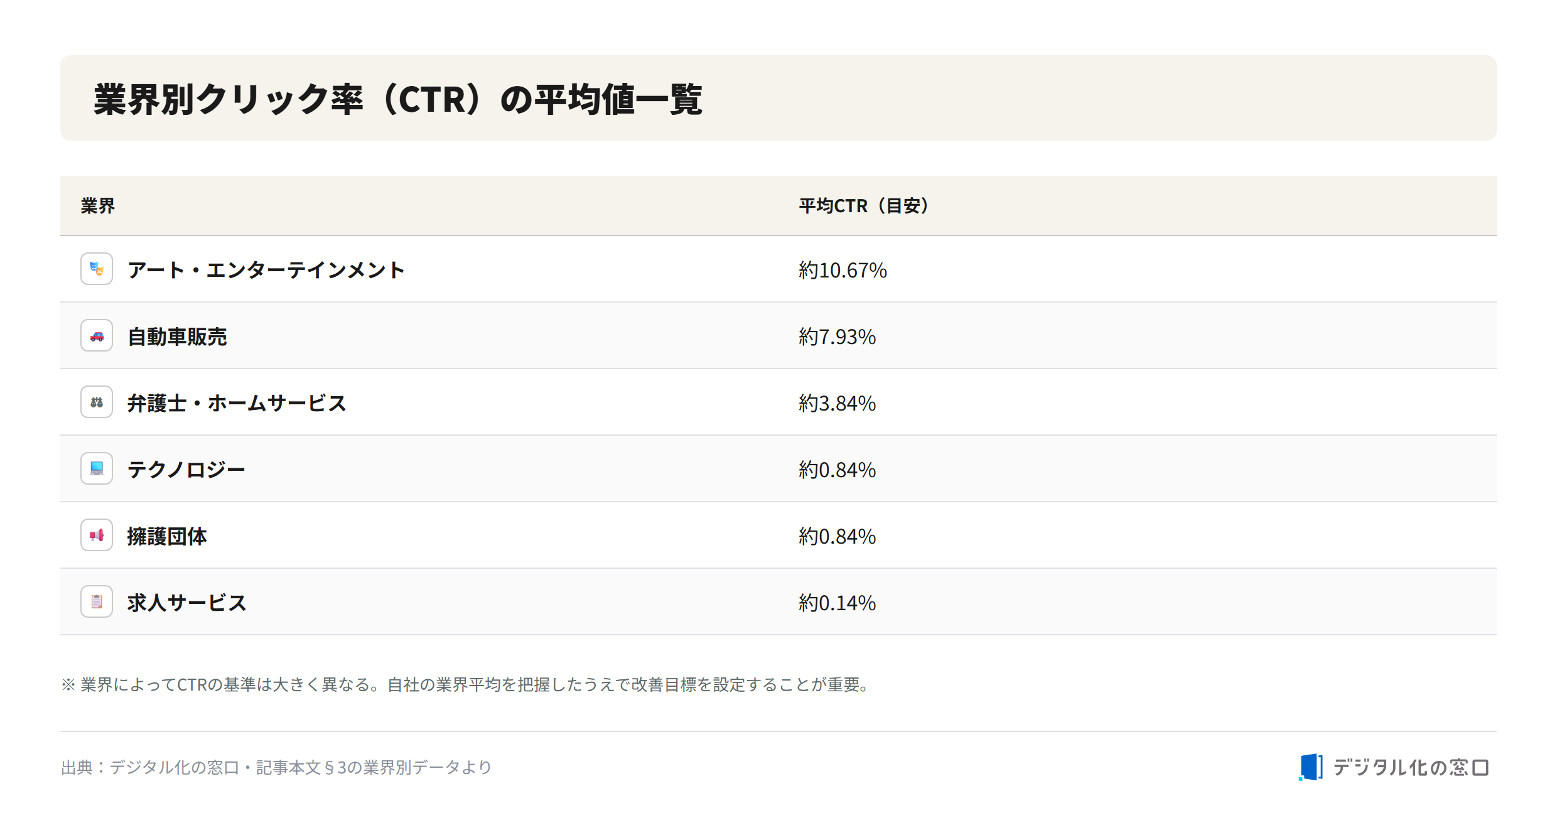The image size is (1557, 840).
Task: Click the scales icon beside 弁護士・ホームサービス
Action: [x=97, y=402]
